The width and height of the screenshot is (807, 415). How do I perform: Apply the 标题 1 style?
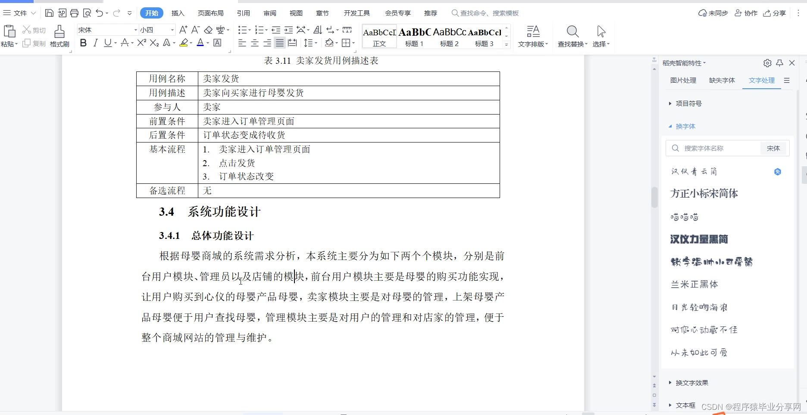[414, 37]
